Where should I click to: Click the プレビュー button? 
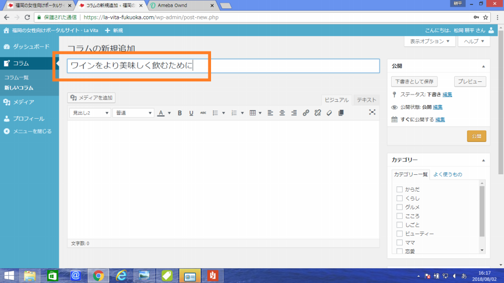(x=470, y=81)
